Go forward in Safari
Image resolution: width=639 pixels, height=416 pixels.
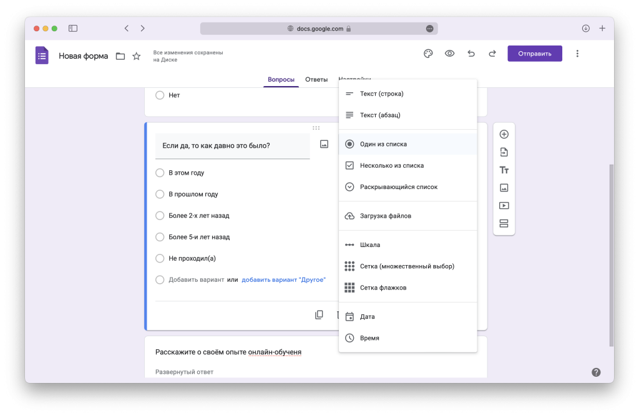pyautogui.click(x=142, y=28)
